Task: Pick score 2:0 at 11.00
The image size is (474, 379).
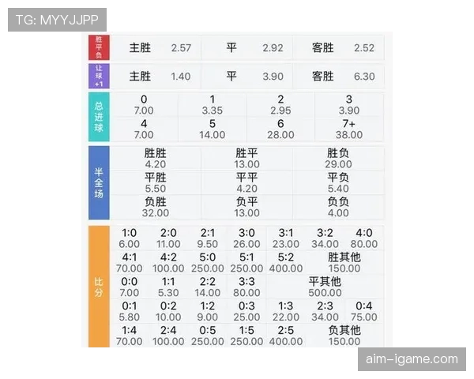Action: click(x=168, y=238)
